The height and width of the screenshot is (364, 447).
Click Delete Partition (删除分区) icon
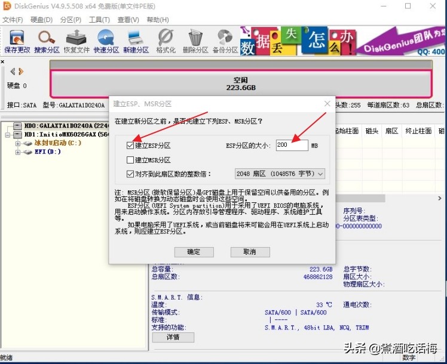(x=195, y=41)
